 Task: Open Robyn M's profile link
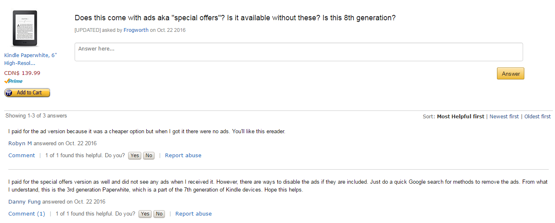(20, 144)
